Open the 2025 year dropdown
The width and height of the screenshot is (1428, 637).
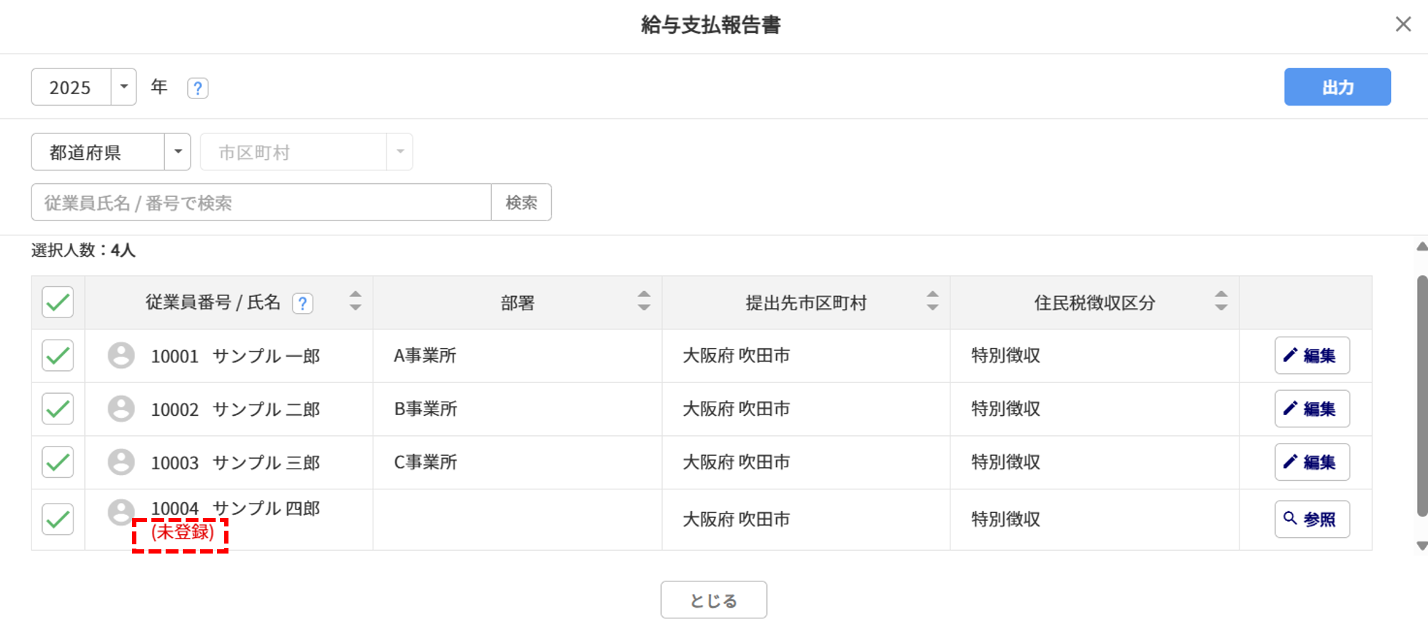pyautogui.click(x=124, y=87)
